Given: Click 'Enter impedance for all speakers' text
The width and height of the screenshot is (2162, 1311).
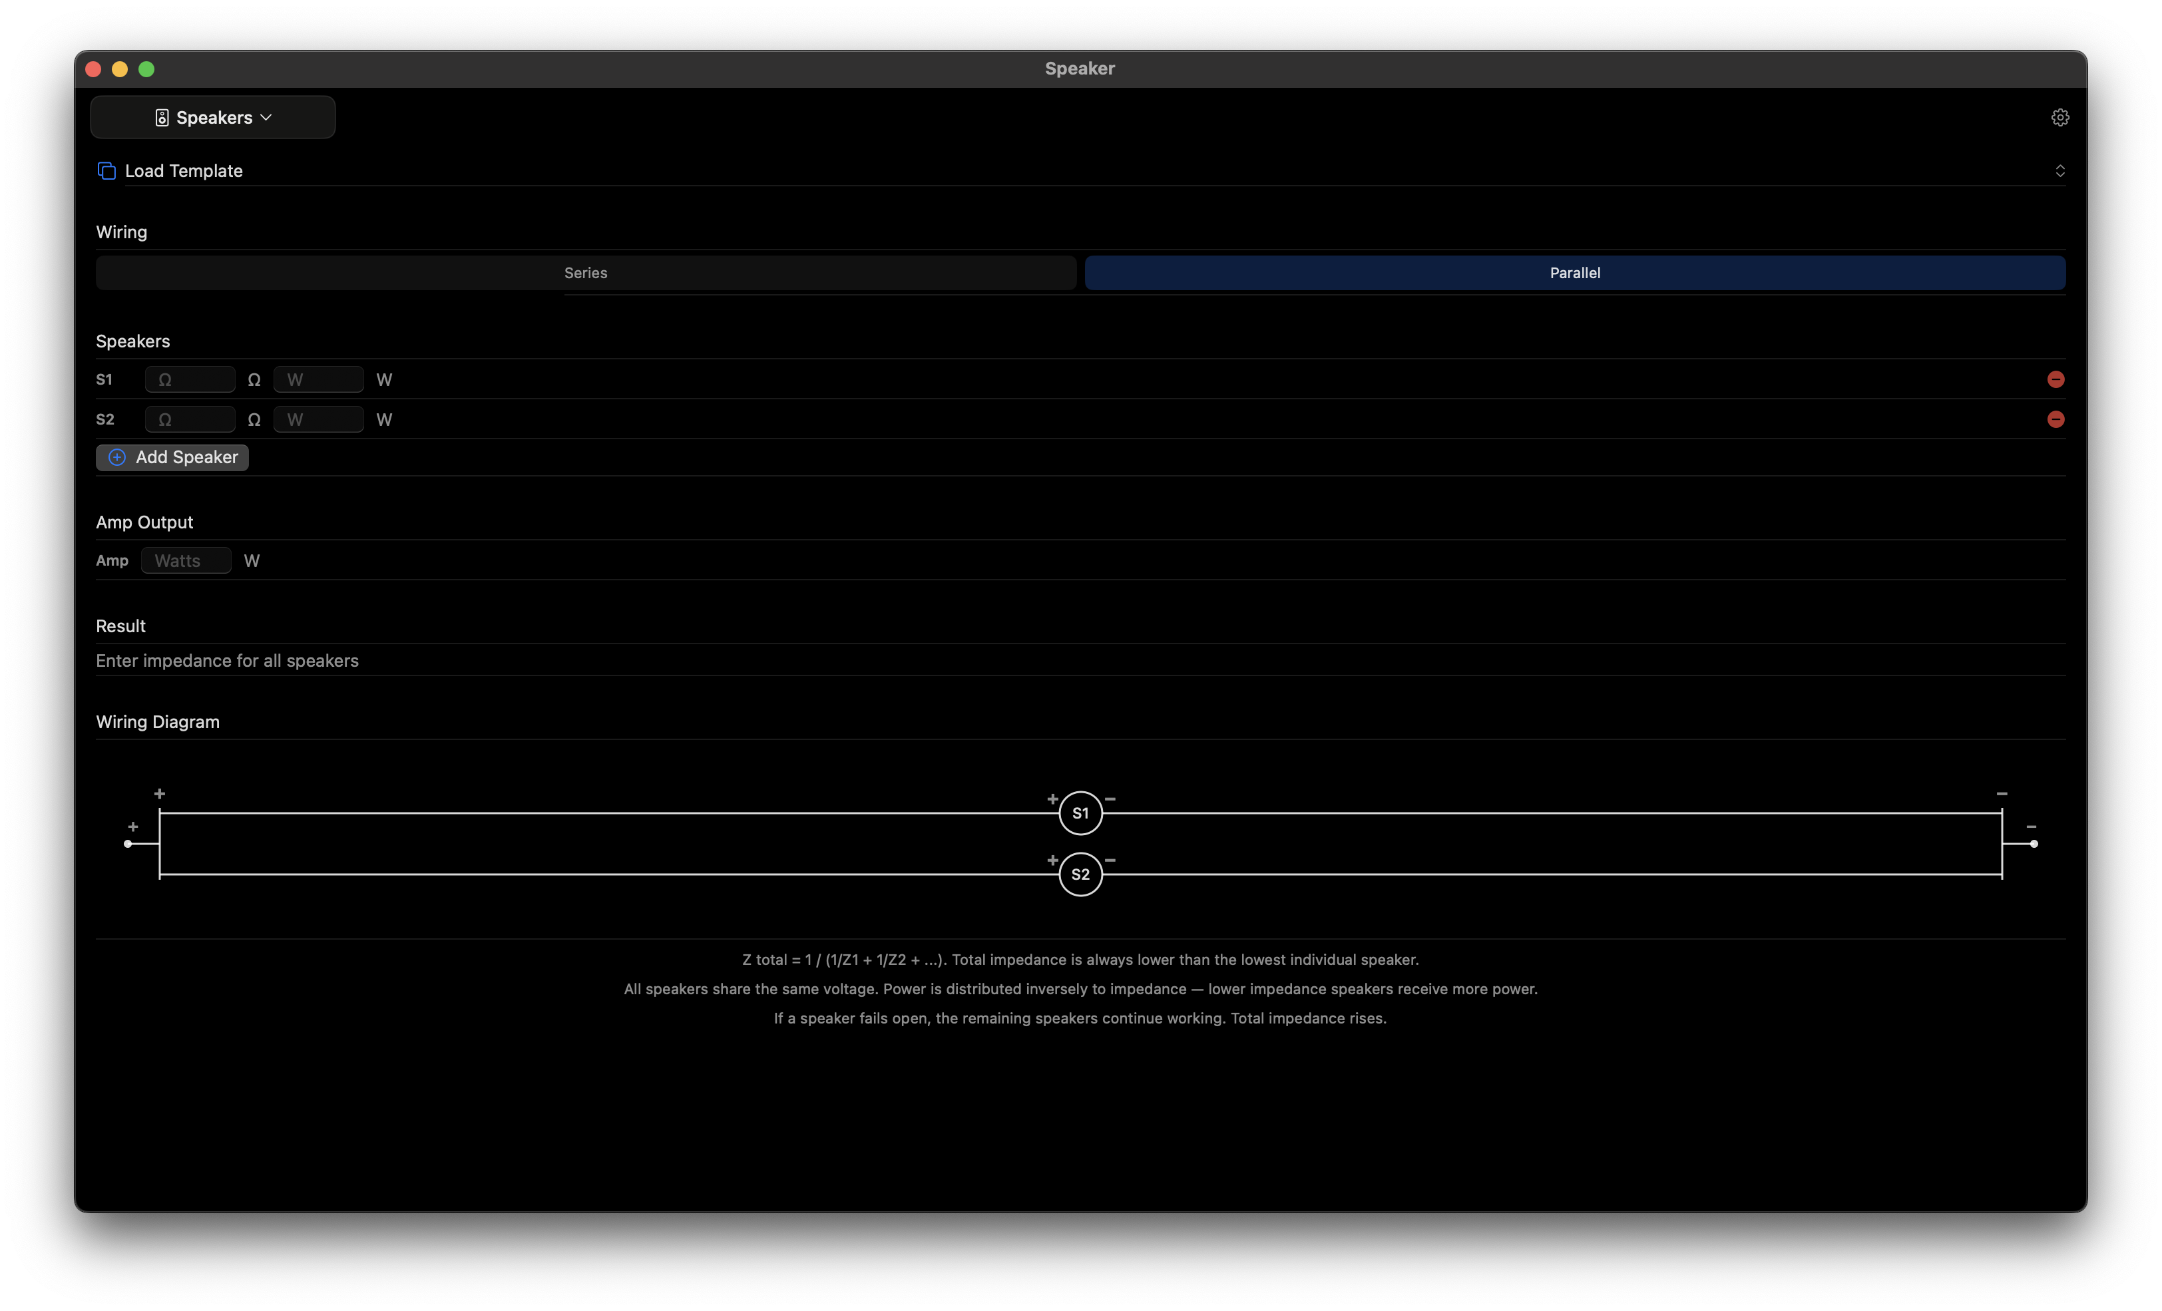Looking at the screenshot, I should [x=227, y=661].
